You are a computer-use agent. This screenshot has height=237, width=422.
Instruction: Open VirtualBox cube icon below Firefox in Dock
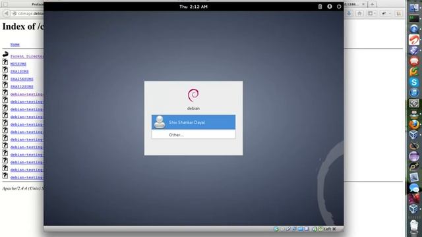(414, 134)
